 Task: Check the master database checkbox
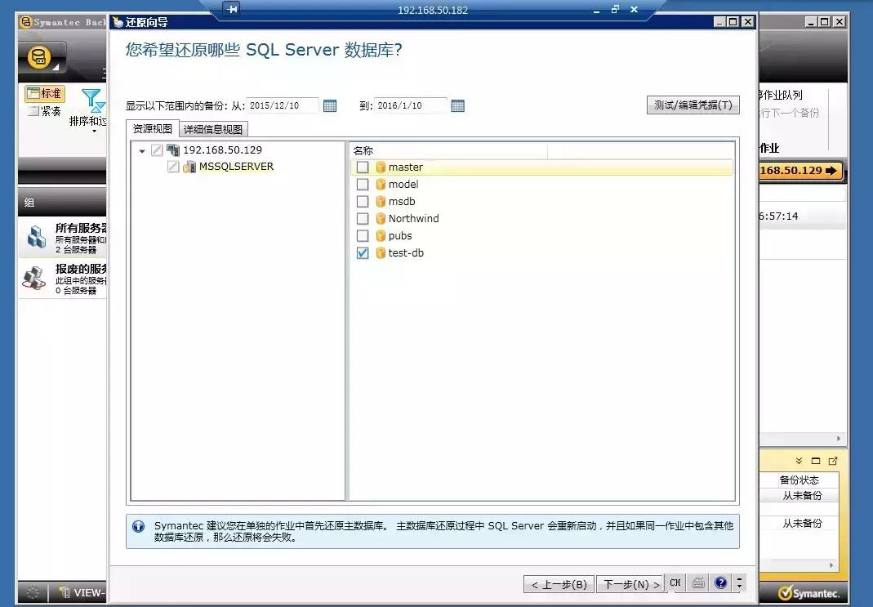(363, 167)
